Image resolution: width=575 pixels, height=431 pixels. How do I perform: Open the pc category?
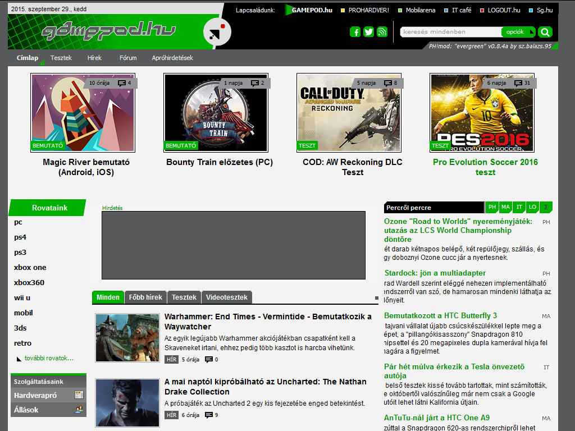coord(18,222)
